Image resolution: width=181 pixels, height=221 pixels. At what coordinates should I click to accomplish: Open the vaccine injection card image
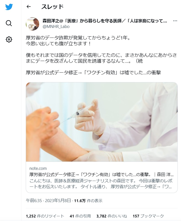pos(102,122)
